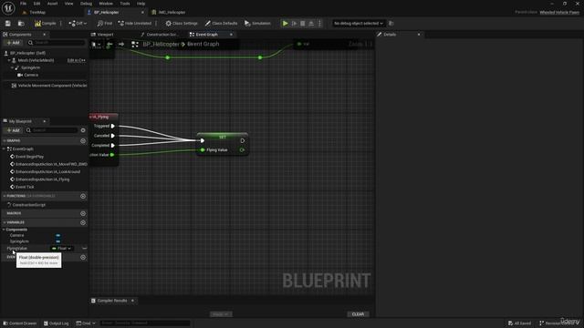
Task: Add a new component with Add button
Action: click(x=13, y=43)
